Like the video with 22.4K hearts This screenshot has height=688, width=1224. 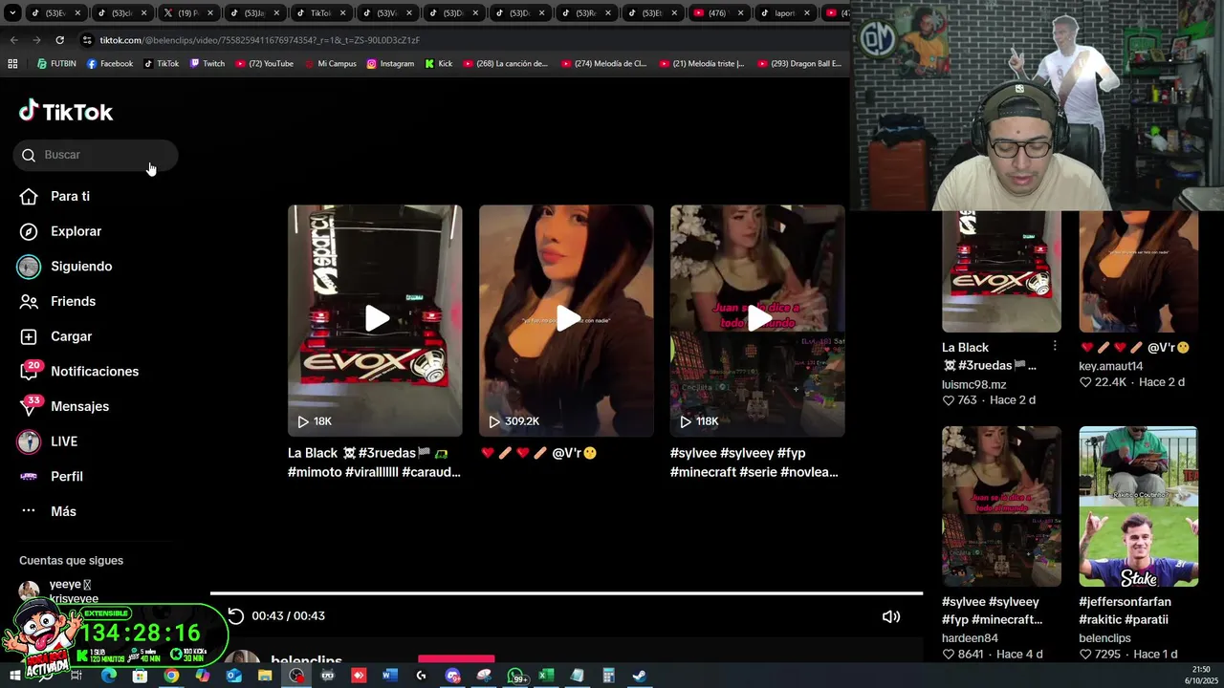point(1085,382)
